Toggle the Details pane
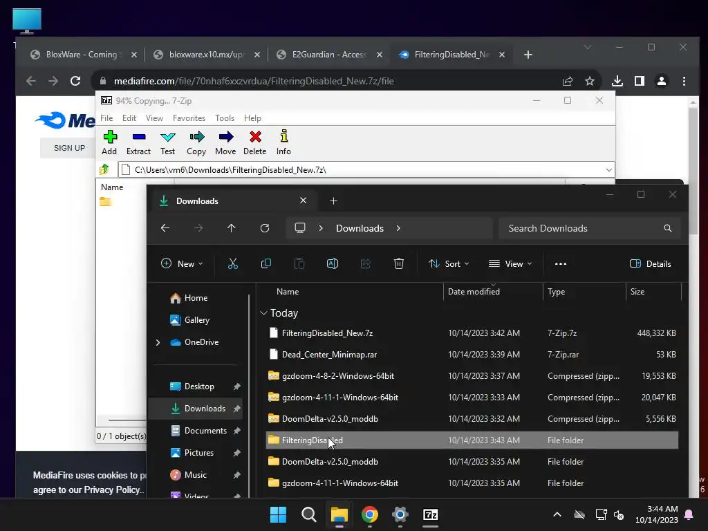Screen dimensions: 708x531 pyautogui.click(x=650, y=263)
